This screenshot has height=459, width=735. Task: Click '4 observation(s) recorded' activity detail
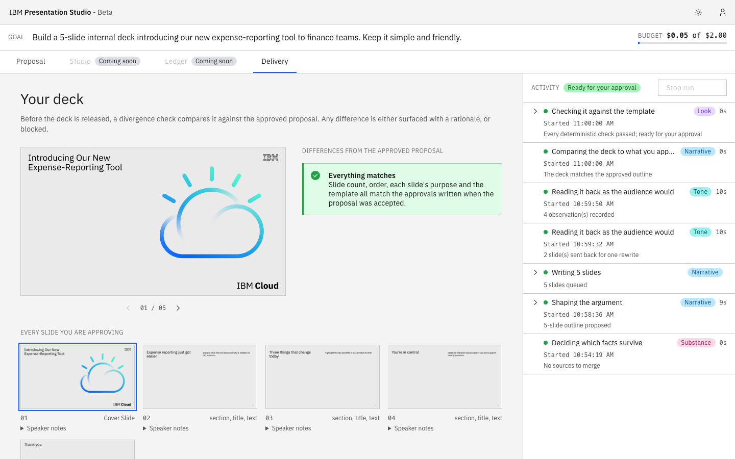click(x=579, y=215)
